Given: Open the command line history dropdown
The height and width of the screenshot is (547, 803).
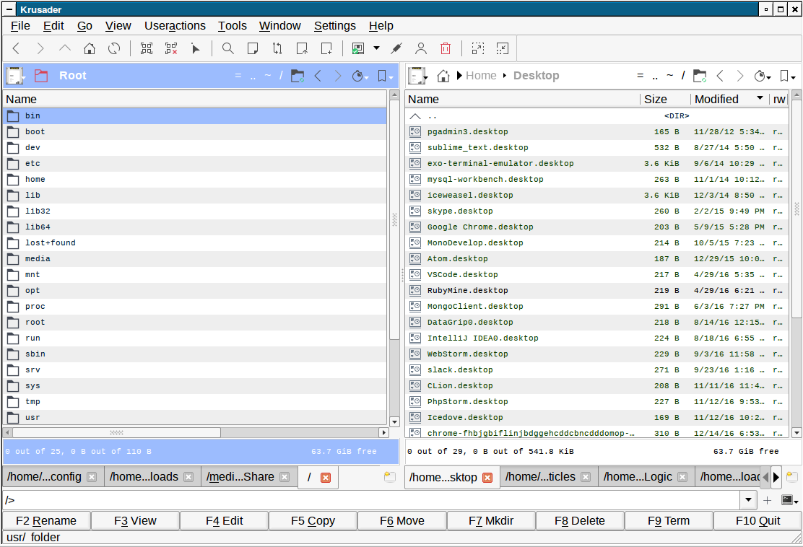Looking at the screenshot, I should [748, 500].
